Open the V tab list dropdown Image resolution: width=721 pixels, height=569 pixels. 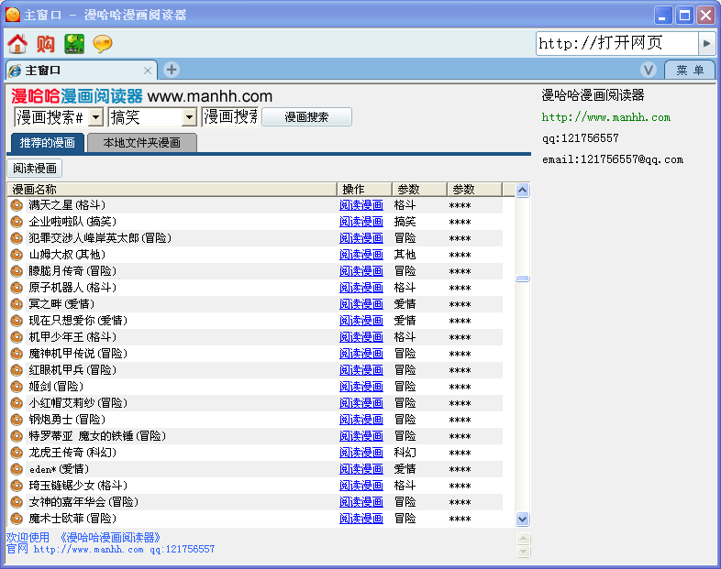[649, 71]
